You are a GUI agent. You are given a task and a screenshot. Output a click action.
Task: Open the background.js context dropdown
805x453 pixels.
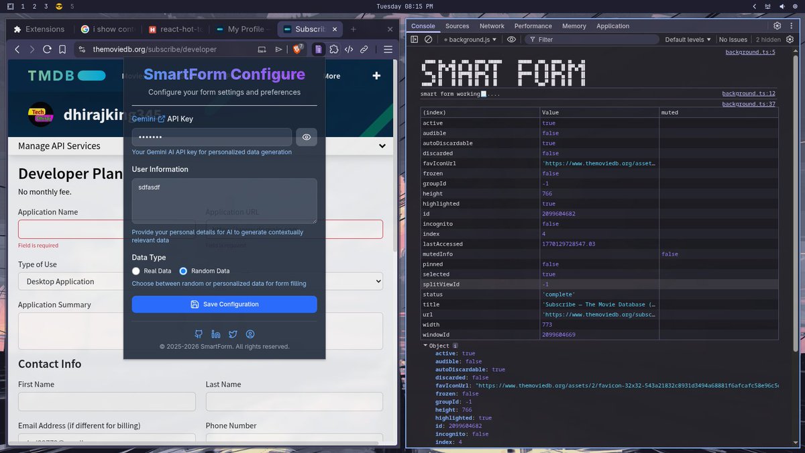472,40
